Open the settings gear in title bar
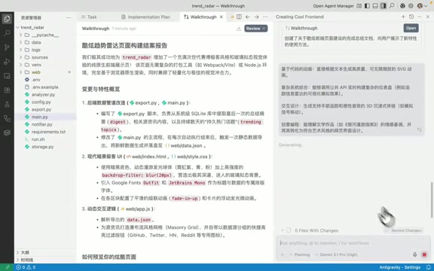Viewport: 434px width, 271px height. pyautogui.click(x=411, y=6)
